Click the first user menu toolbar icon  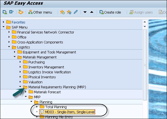pyautogui.click(x=5, y=12)
